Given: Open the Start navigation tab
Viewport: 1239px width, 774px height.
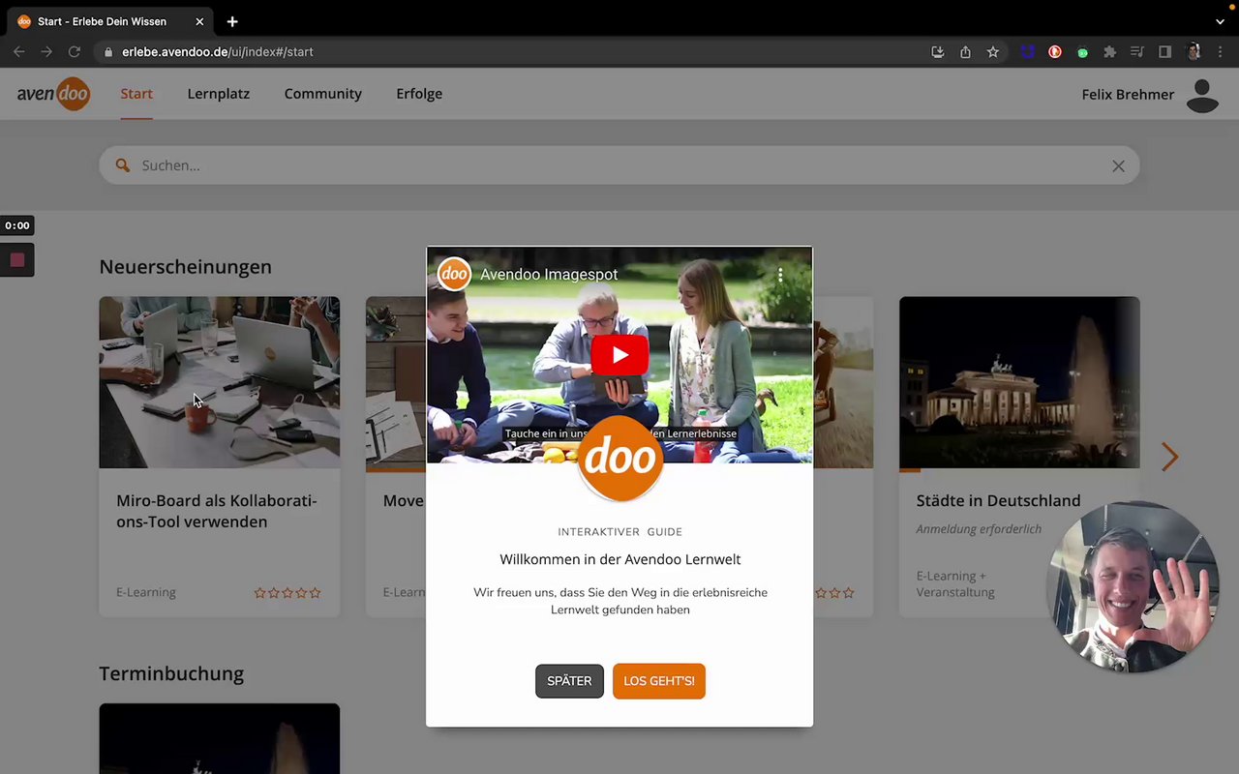Looking at the screenshot, I should (x=136, y=94).
